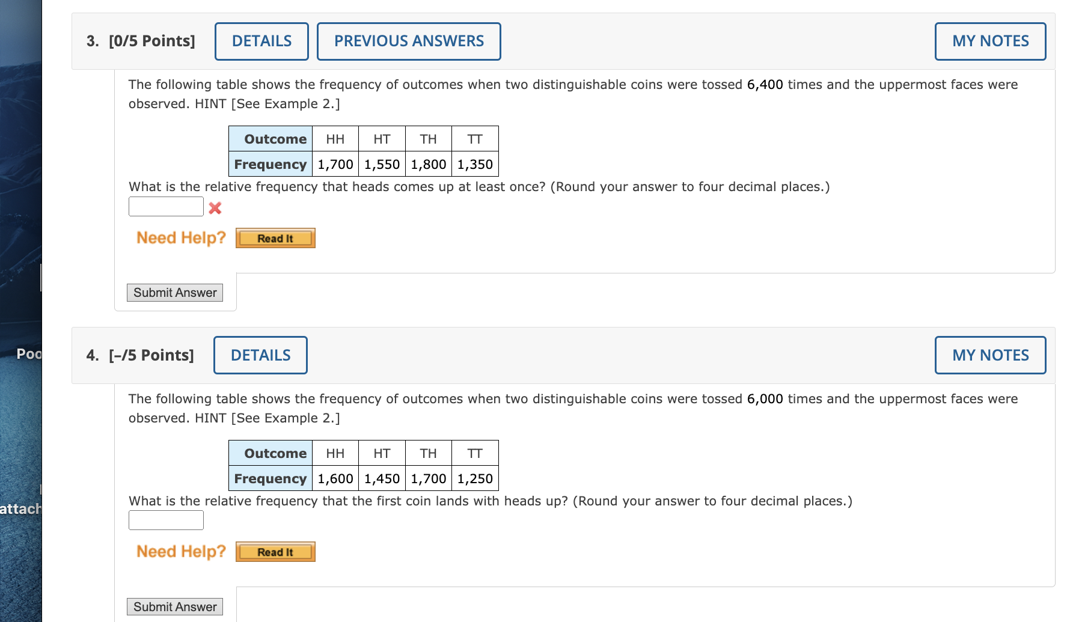
Task: Open DETAILS for question 4
Action: [260, 355]
